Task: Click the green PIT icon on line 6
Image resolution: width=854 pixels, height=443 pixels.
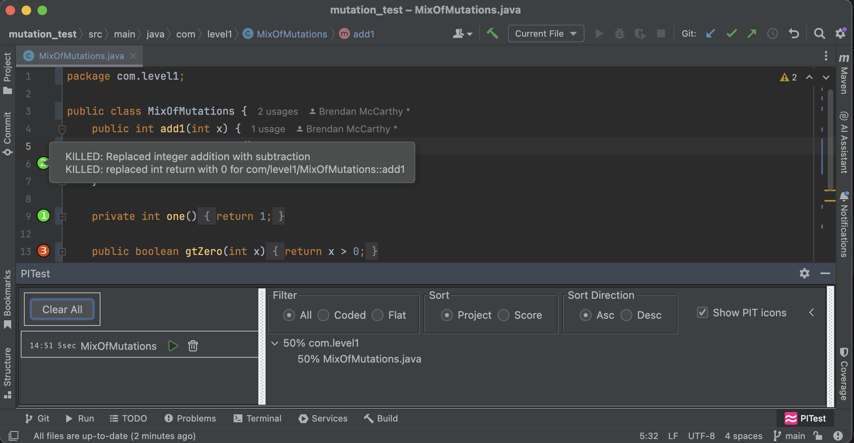Action: tap(43, 163)
